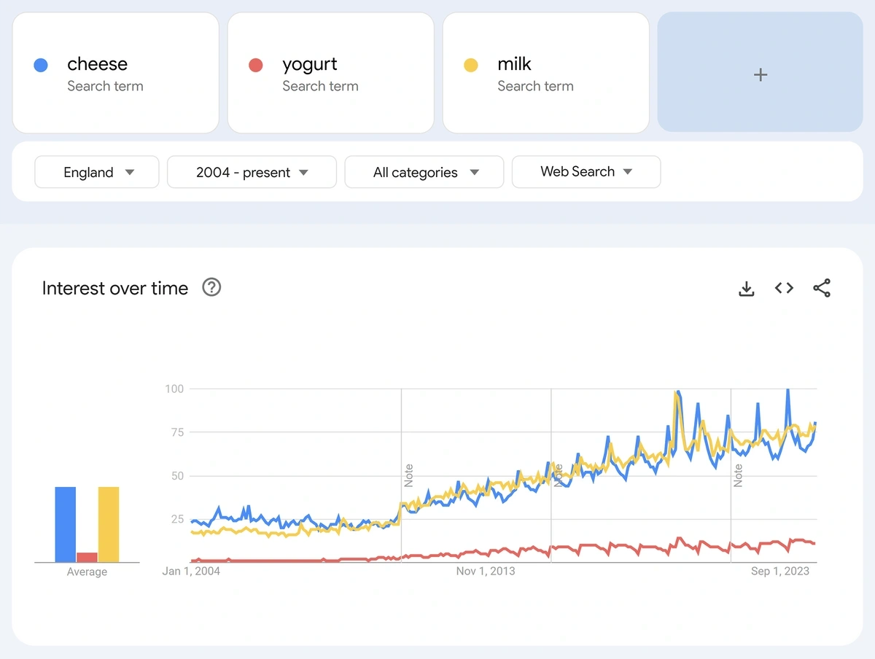
Task: Open the Interest over time help icon
Action: tap(211, 288)
